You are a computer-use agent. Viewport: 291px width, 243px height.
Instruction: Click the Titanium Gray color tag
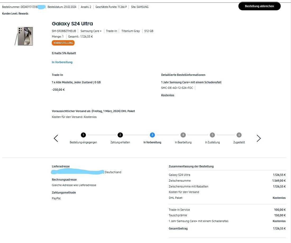131,31
